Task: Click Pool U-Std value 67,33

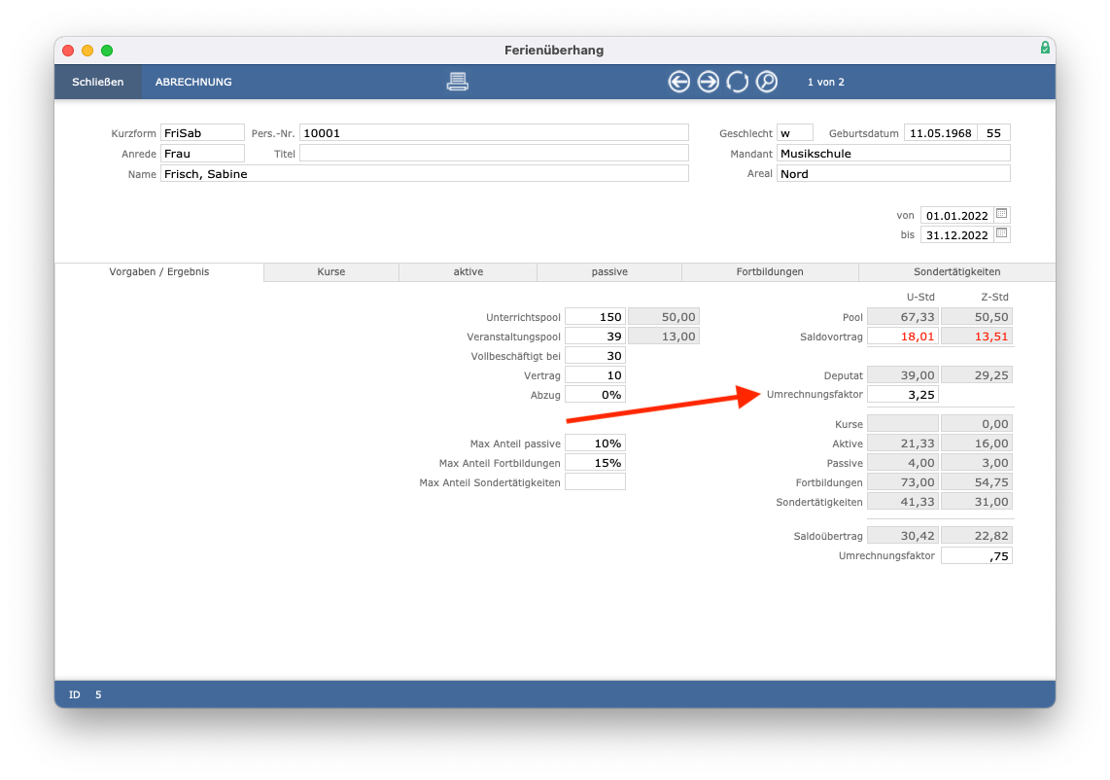Action: pos(903,317)
